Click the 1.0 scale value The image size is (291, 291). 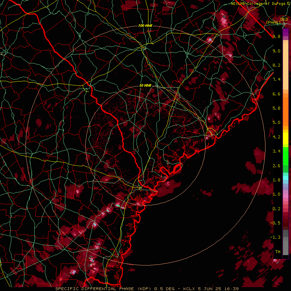(x=276, y=194)
